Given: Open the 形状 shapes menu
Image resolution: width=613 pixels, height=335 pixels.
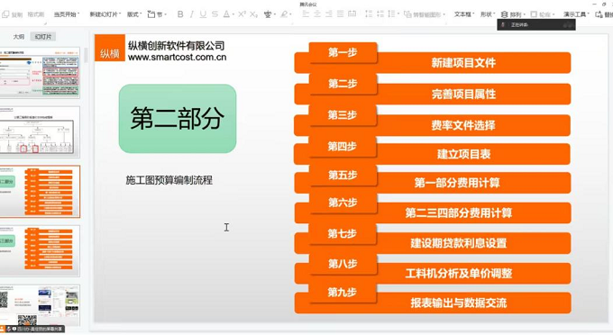Looking at the screenshot, I should pyautogui.click(x=487, y=14).
